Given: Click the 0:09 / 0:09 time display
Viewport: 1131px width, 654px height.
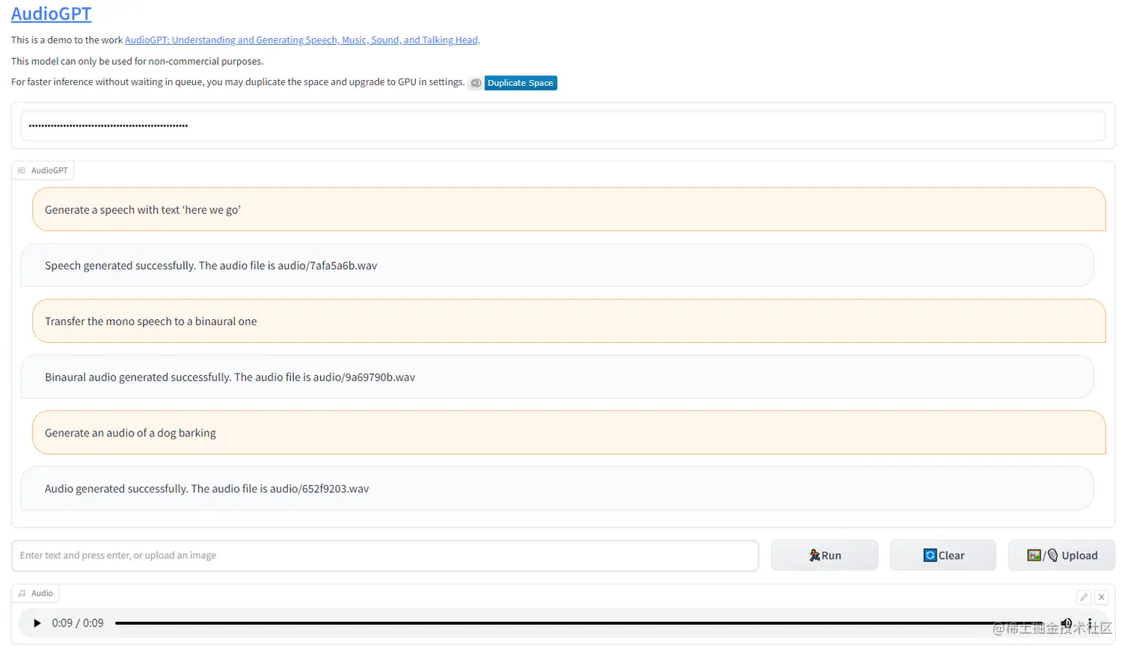Looking at the screenshot, I should point(78,623).
